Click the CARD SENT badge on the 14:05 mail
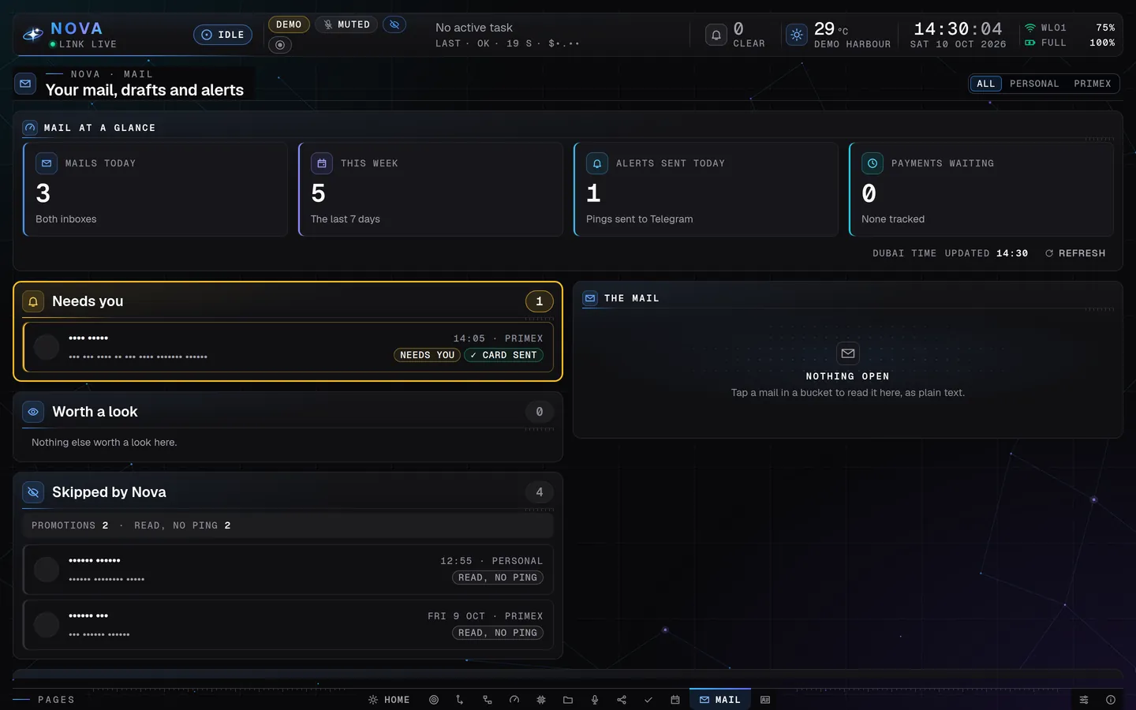 click(x=503, y=355)
